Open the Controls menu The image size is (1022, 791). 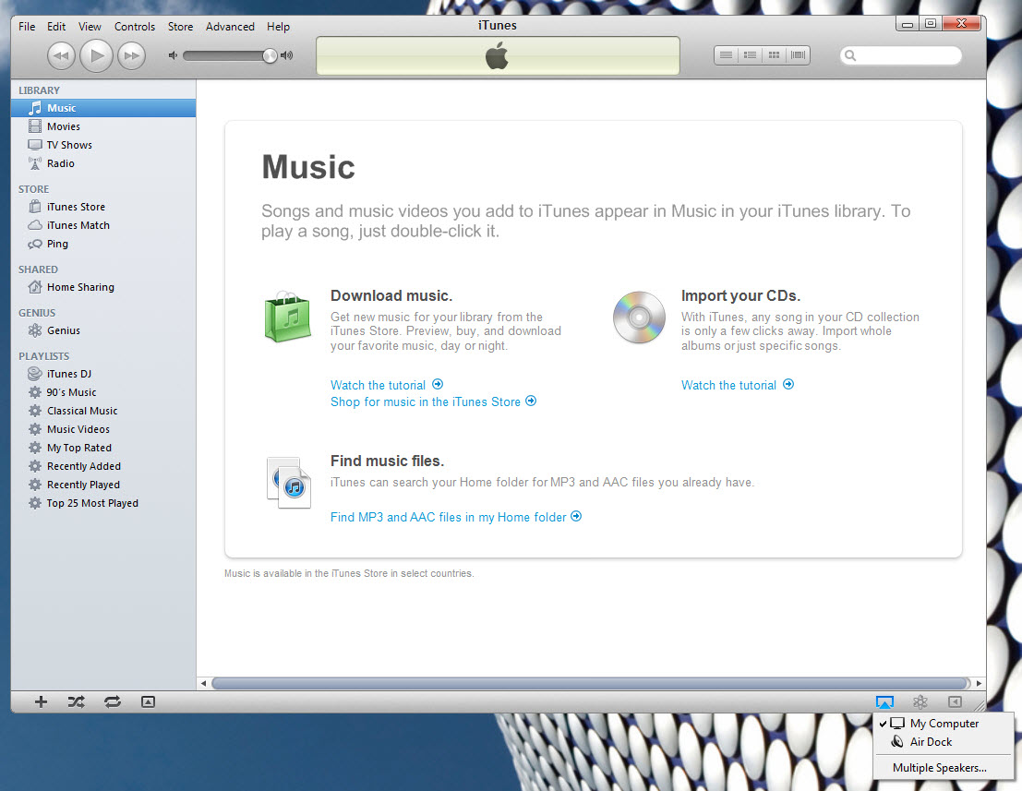(135, 27)
